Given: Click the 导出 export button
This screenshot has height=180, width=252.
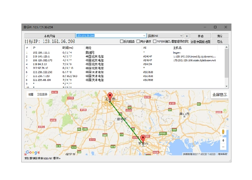Looking at the screenshot, I should pos(220,42).
